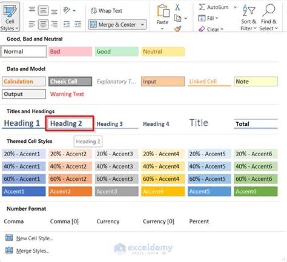287x262 pixels.
Task: Open the Cell Styles gallery button
Action: [x=10, y=17]
